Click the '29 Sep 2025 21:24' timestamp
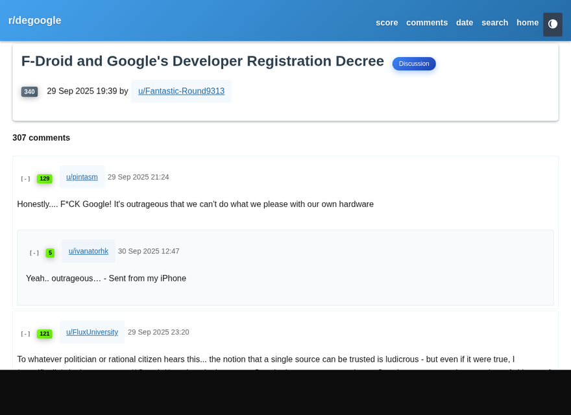The height and width of the screenshot is (415, 571). coord(138,177)
